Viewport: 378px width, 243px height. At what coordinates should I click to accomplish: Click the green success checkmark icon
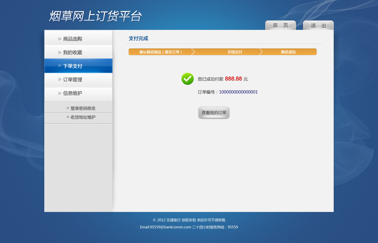188,79
